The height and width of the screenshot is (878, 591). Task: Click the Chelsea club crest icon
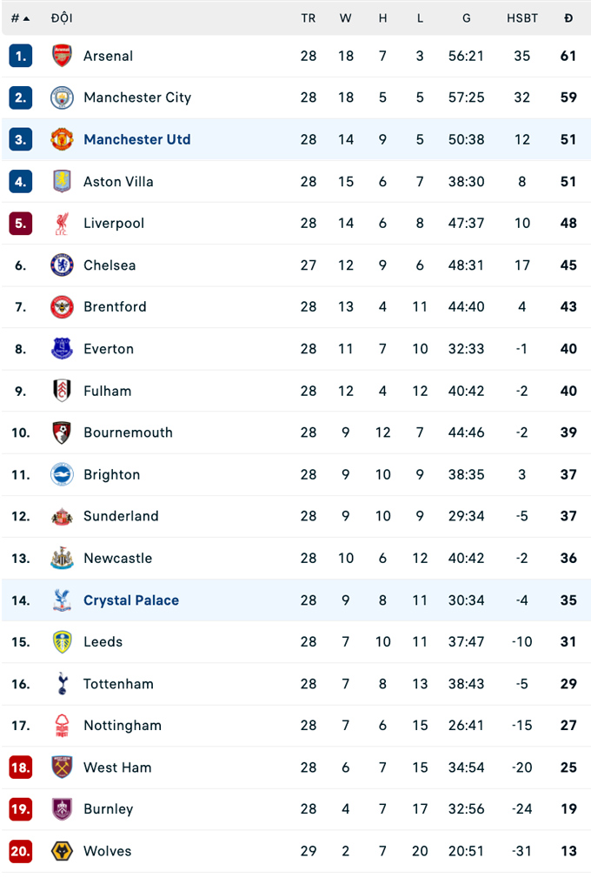coord(62,265)
